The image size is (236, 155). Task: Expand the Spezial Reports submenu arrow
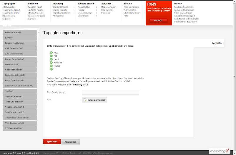click(x=74, y=10)
